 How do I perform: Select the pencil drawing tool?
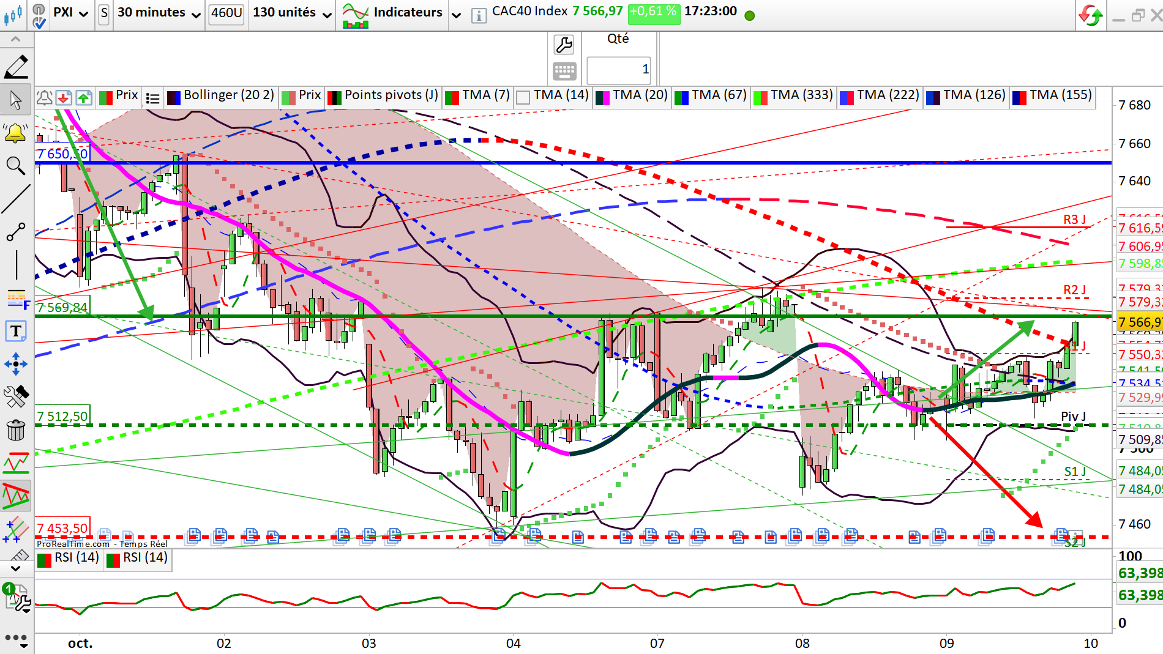pyautogui.click(x=16, y=67)
